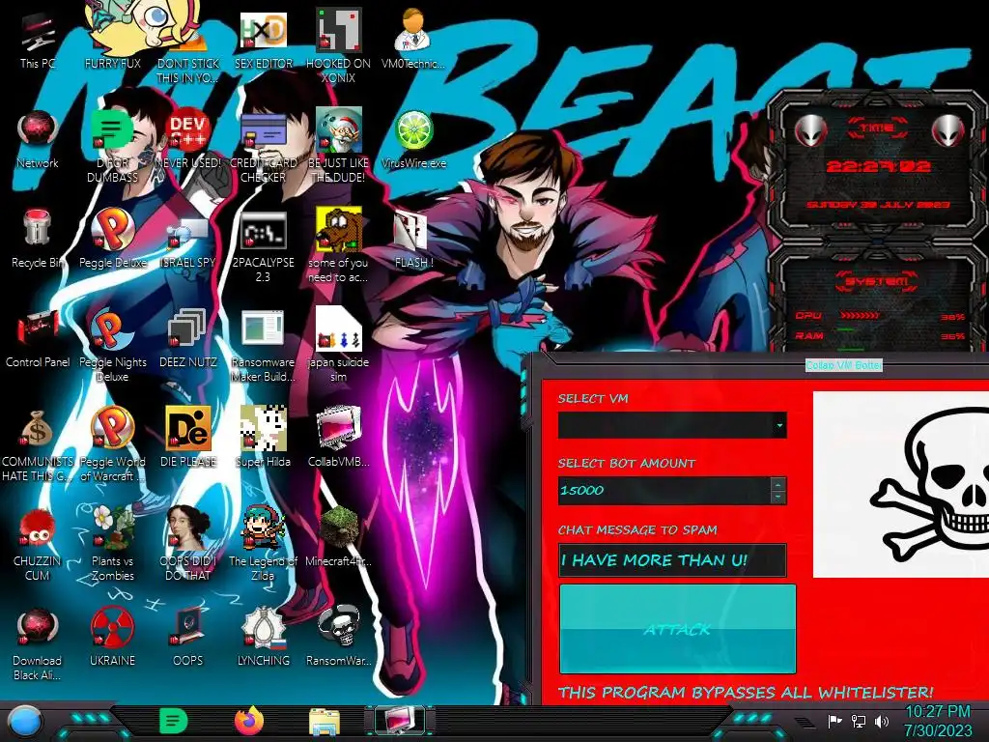Expand the SELECT VM dropdown
The height and width of the screenshot is (742, 989).
pos(779,425)
